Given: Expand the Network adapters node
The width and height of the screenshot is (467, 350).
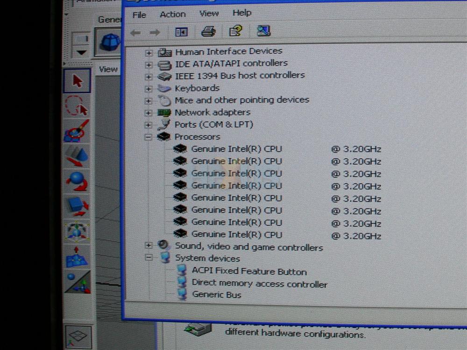Looking at the screenshot, I should pyautogui.click(x=149, y=113).
